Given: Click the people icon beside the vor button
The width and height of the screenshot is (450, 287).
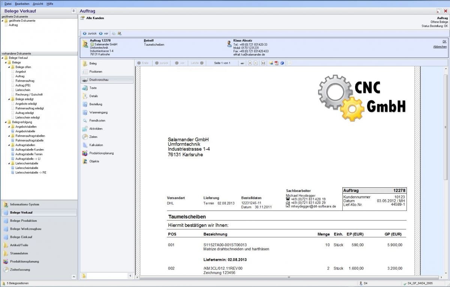Looking at the screenshot, I should (x=119, y=33).
